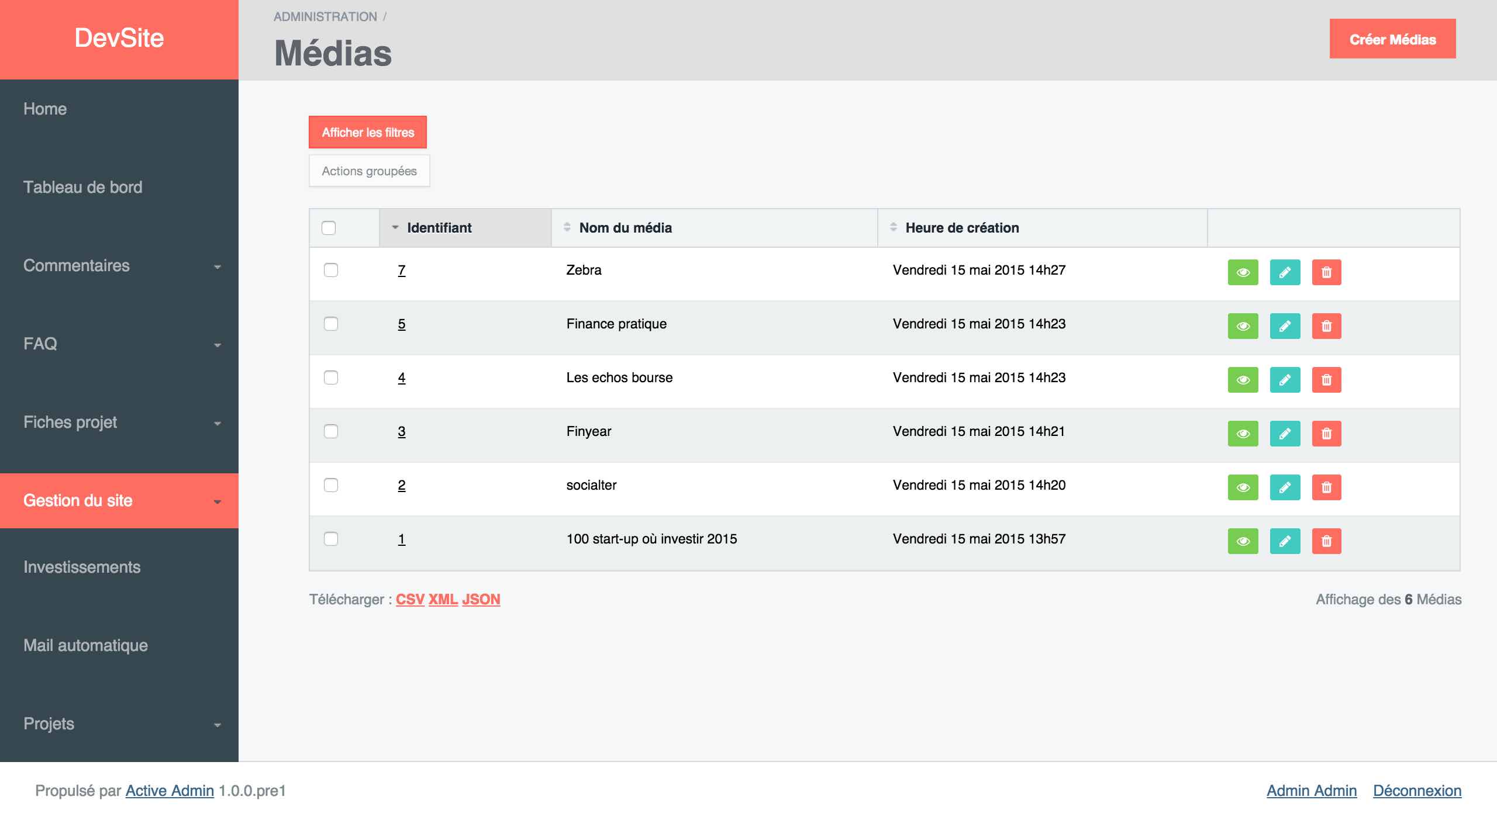Edit the socialter media entry
The image size is (1497, 824).
click(1285, 487)
